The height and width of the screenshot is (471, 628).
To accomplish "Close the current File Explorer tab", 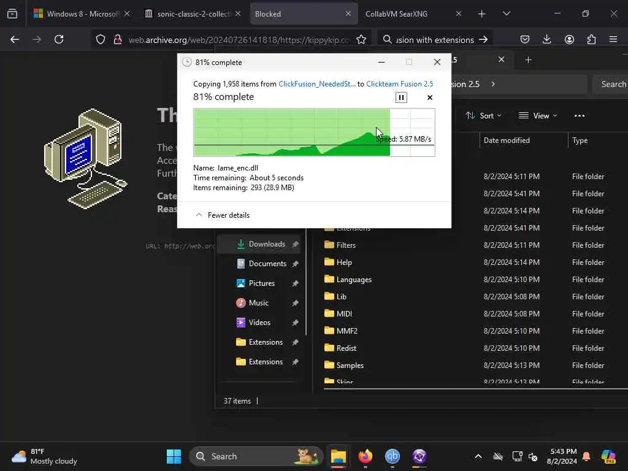I will [501, 59].
